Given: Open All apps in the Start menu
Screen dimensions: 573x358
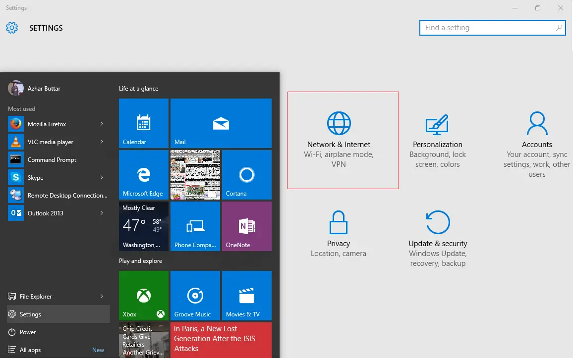Looking at the screenshot, I should coord(58,350).
